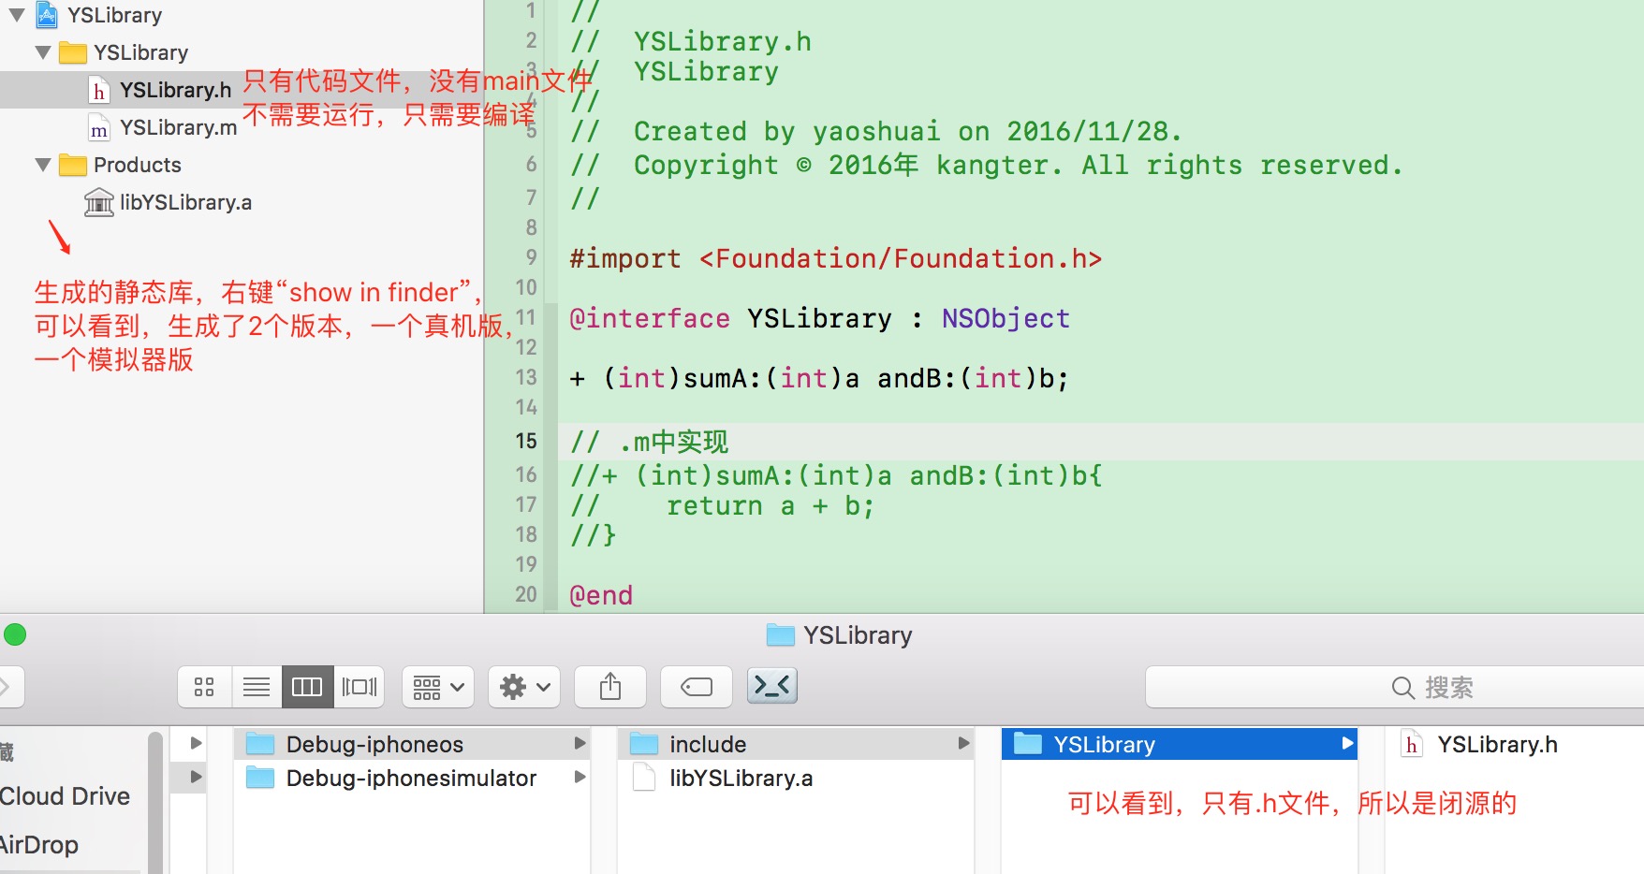Switch Finder to list view
The width and height of the screenshot is (1644, 874).
pyautogui.click(x=257, y=687)
